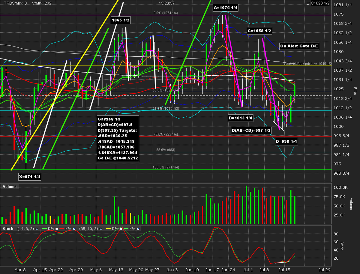Viewport: 360px width, 274px height.
Task: Toggle K% checkbox of Stoch (14, 3, 3)
Action: pyautogui.click(x=74, y=229)
